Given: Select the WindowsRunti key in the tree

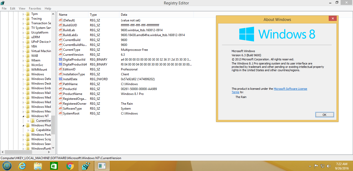Looking at the screenshot, I should (41, 149).
